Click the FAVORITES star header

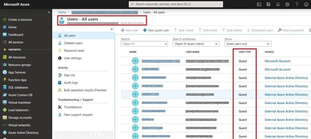(x=12, y=49)
